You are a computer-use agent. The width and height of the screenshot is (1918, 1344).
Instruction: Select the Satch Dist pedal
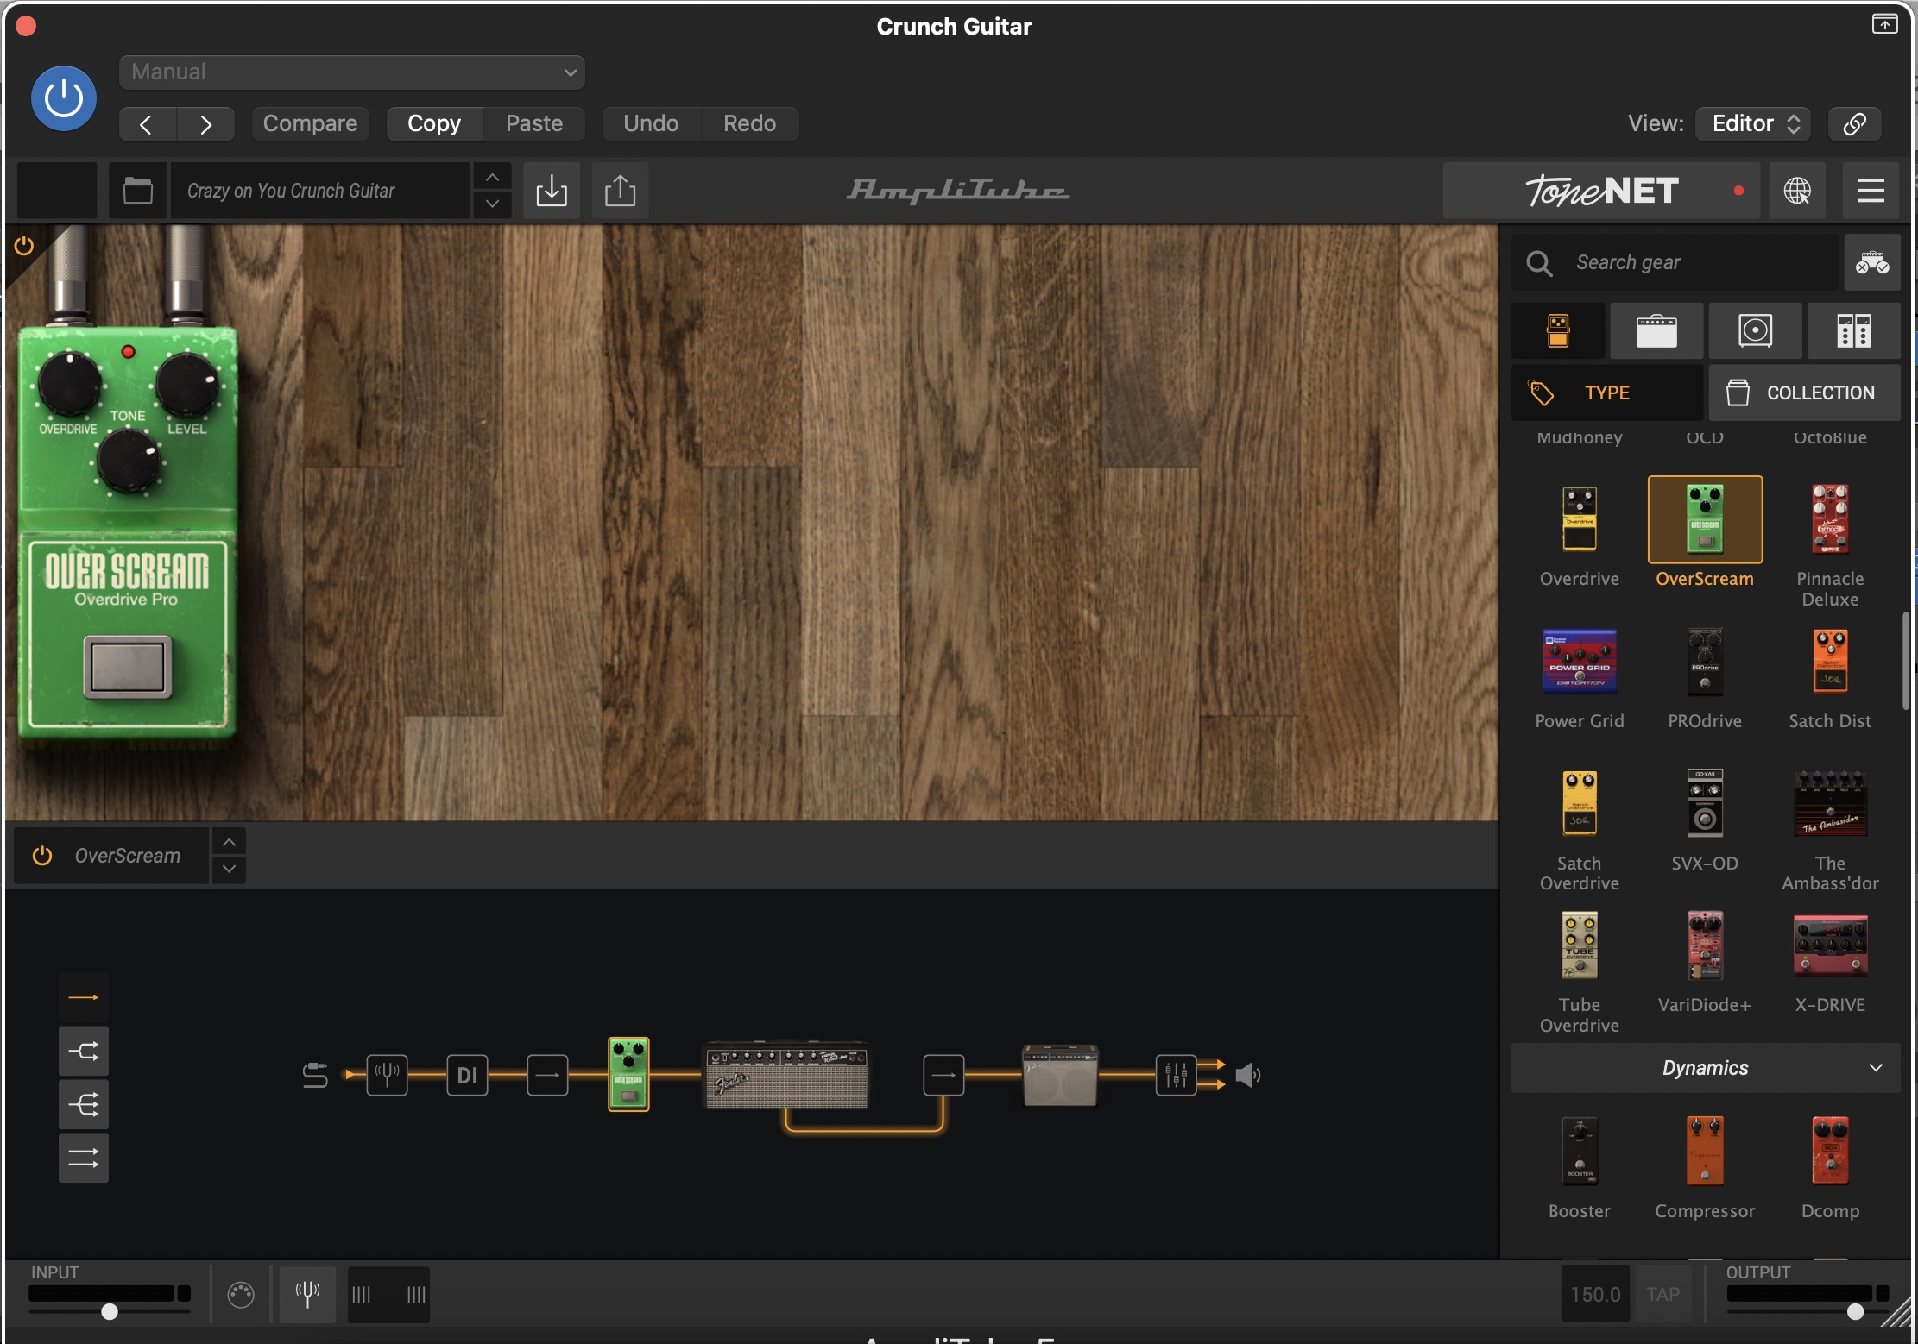click(x=1830, y=662)
